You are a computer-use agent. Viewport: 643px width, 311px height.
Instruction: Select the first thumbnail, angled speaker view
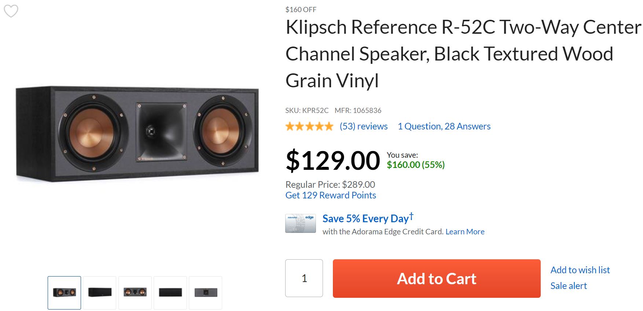[64, 293]
